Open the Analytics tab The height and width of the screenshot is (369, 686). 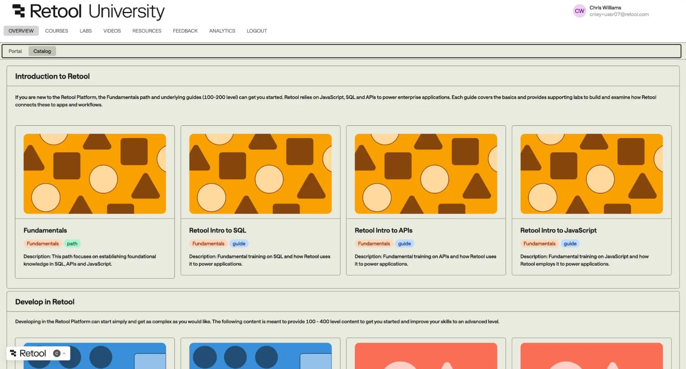coord(222,31)
